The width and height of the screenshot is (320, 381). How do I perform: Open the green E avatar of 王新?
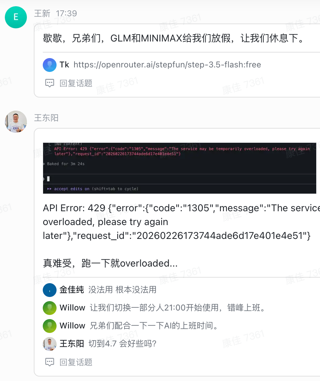(16, 17)
